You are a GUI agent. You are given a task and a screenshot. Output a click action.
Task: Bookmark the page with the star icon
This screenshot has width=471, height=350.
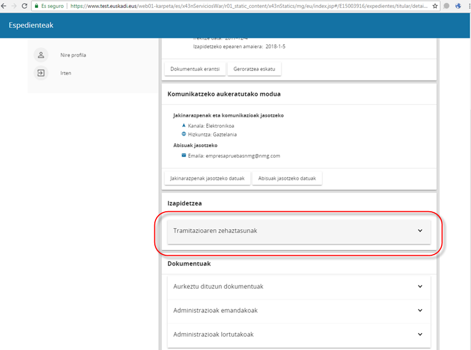(x=435, y=6)
